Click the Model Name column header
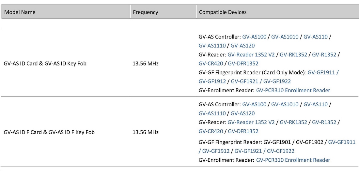Screen dimensions: 359x176 point(20,12)
